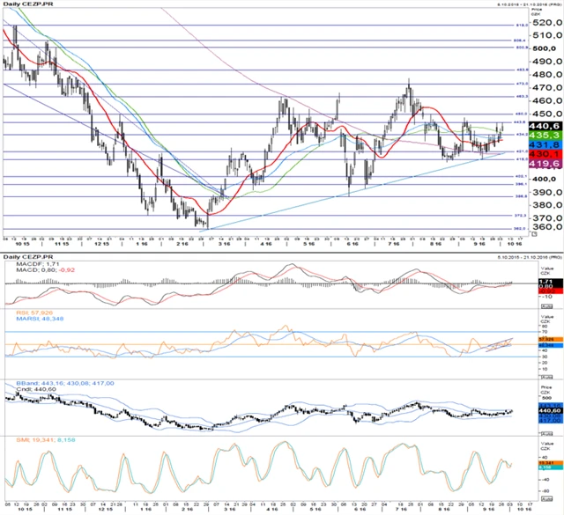
Task: Select the green 435,3 moving average tag
Action: click(546, 137)
